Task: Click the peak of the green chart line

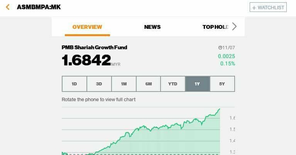Action: pyautogui.click(x=219, y=109)
